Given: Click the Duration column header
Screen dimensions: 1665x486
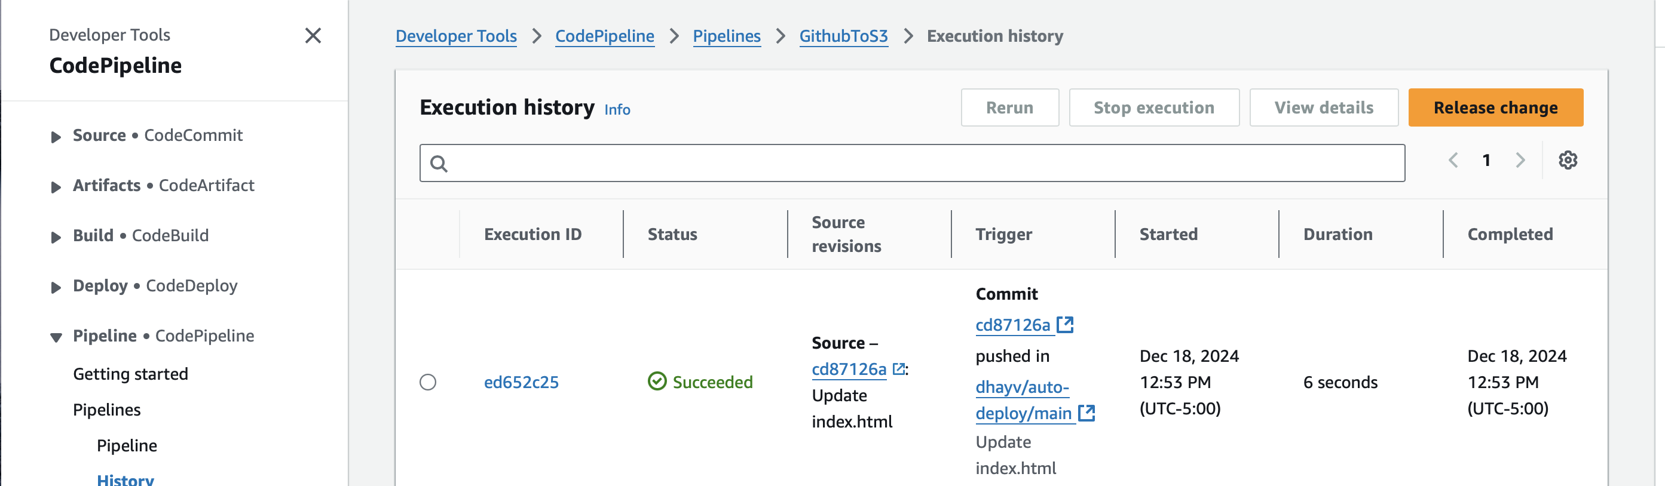Looking at the screenshot, I should 1337,234.
